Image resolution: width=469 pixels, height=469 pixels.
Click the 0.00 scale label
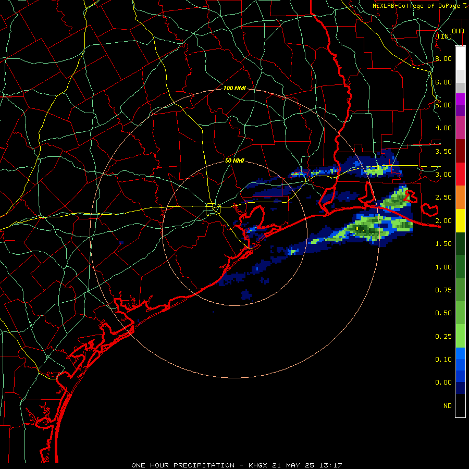(443, 382)
